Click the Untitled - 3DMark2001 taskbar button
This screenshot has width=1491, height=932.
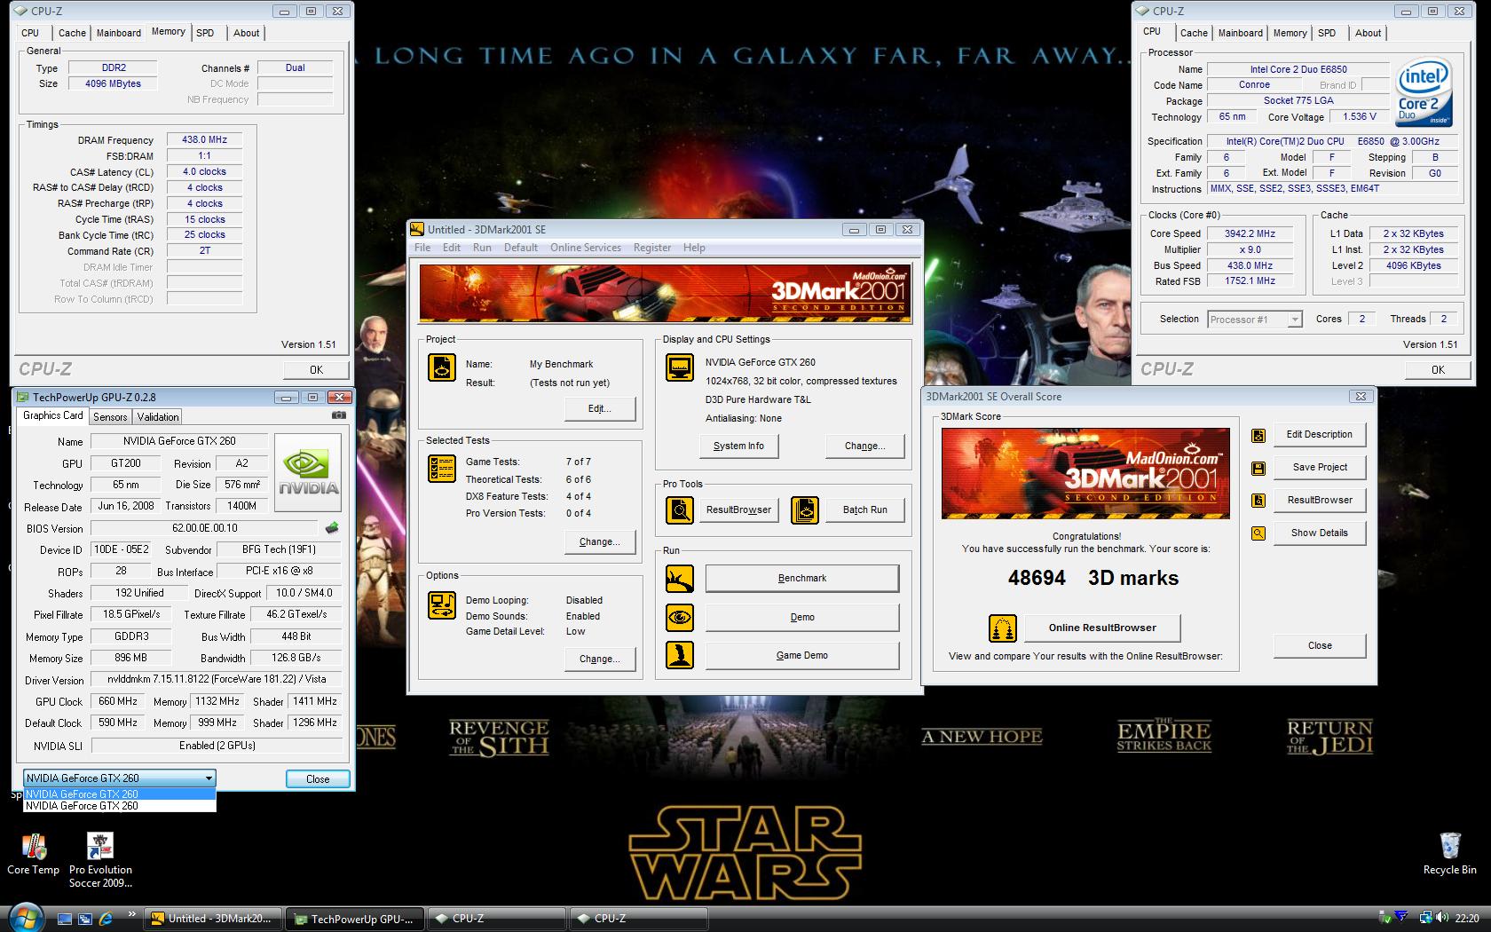pos(212,919)
